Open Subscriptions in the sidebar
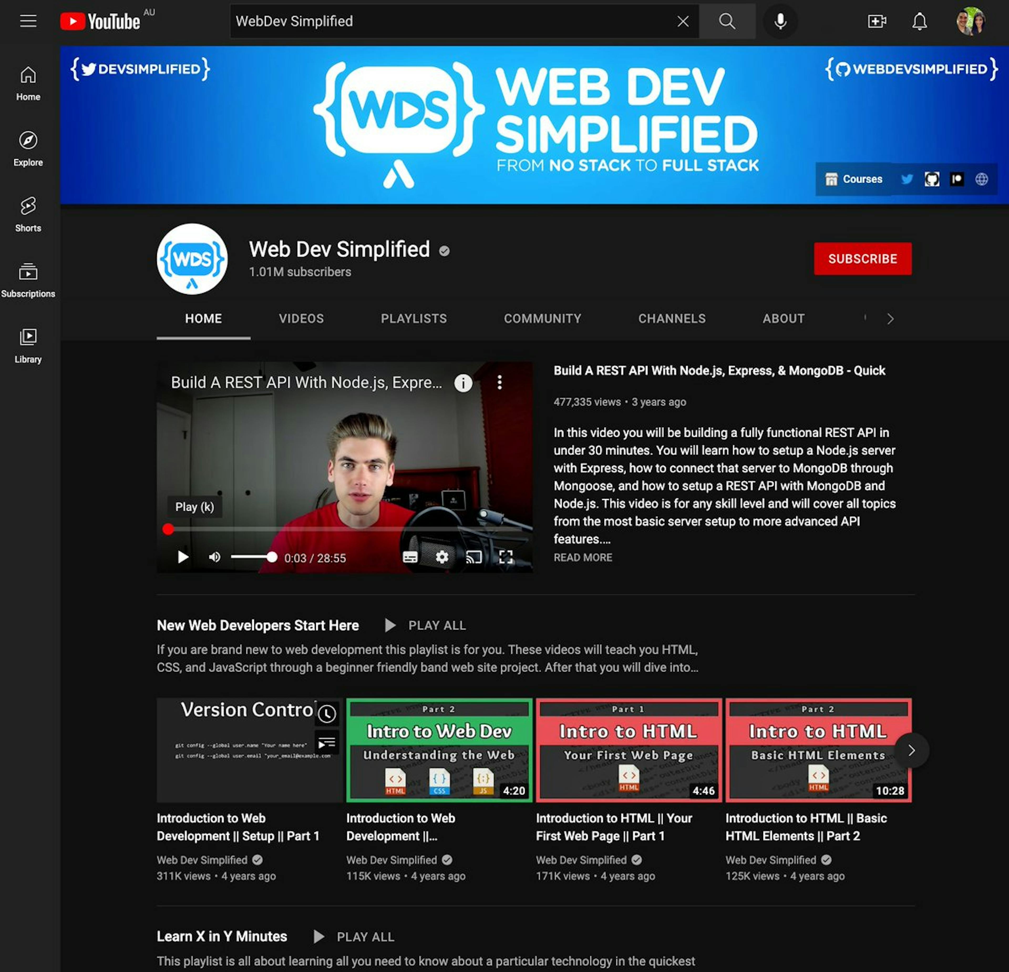Viewport: 1009px width, 972px height. [28, 280]
